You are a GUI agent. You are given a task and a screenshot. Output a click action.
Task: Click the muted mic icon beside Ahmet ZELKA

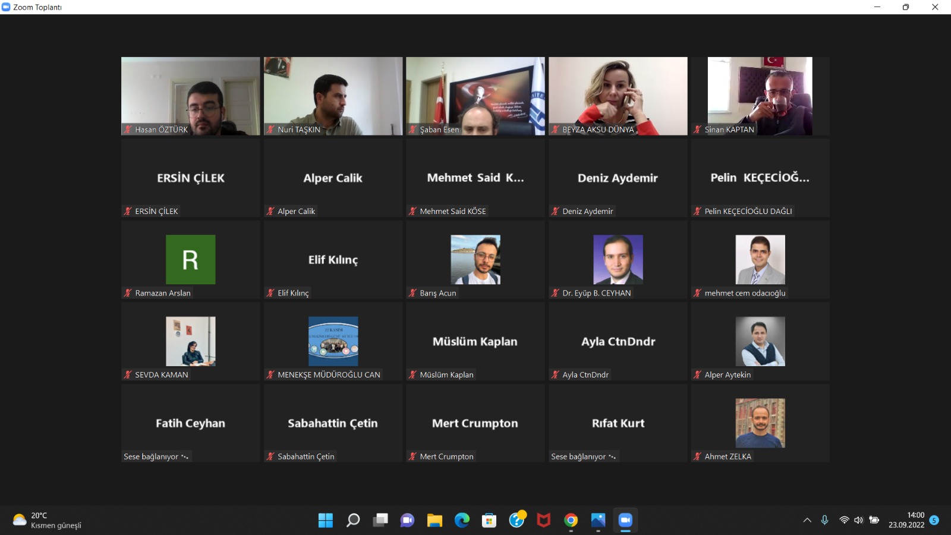point(697,457)
